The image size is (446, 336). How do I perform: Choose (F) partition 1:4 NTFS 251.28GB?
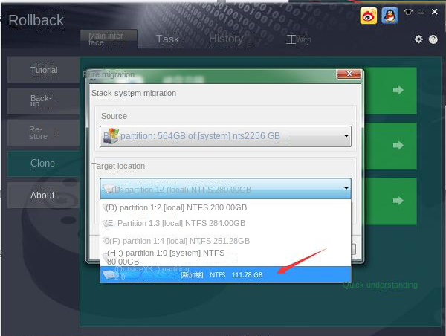(225, 241)
